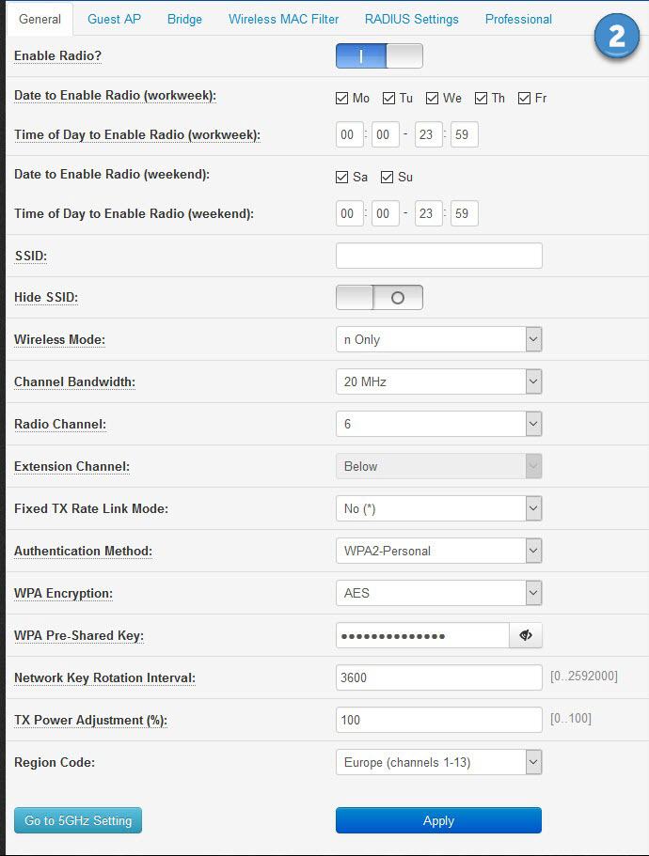649x856 pixels.
Task: Click the TX Power Adjustment input field
Action: (x=438, y=721)
